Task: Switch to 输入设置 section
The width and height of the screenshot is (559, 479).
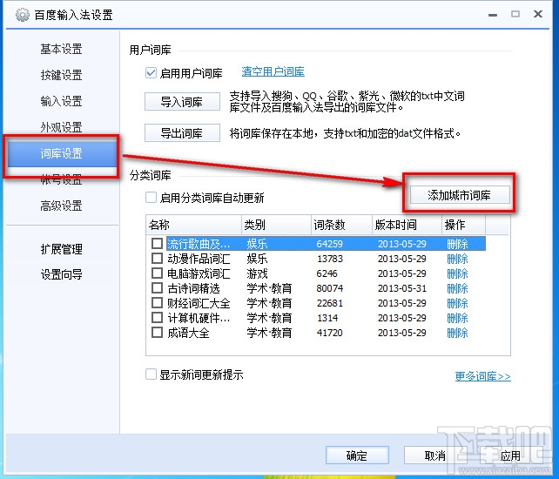Action: 61,101
